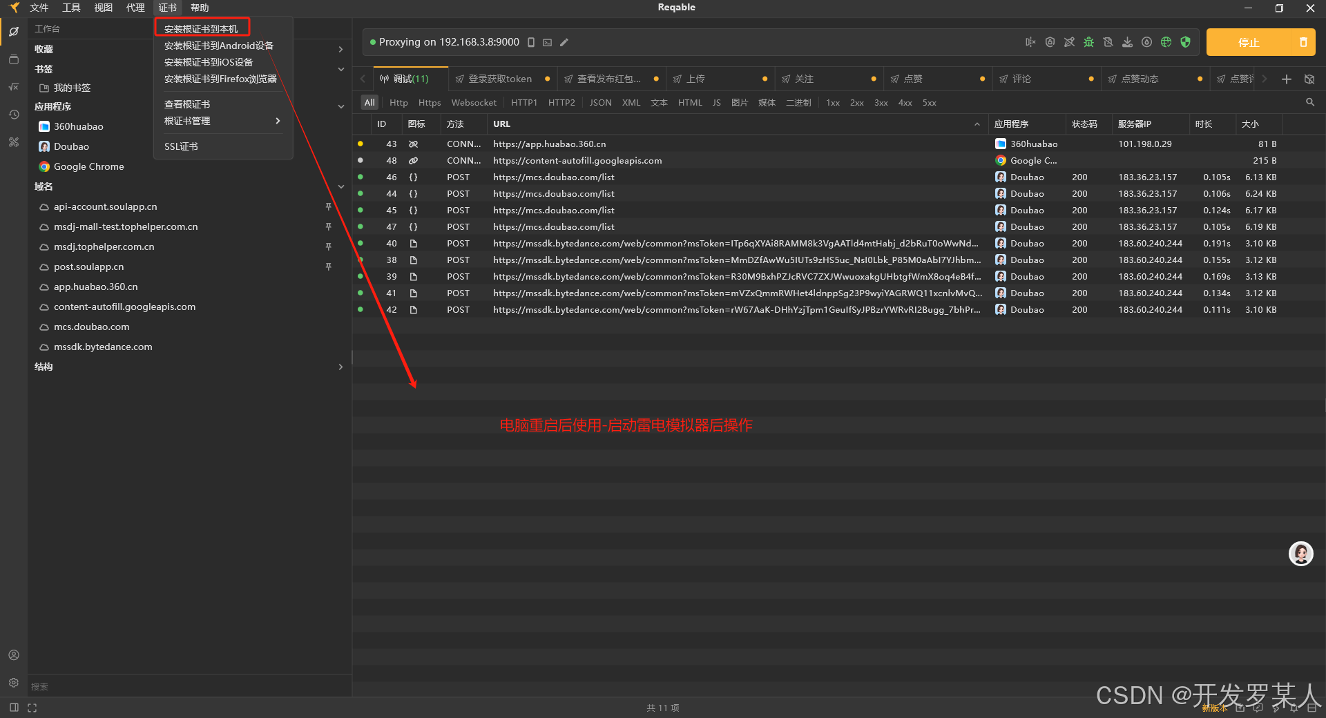Select 安装根证书到Android设备 menu entry
Screen dimensions: 1326x718
(x=219, y=46)
